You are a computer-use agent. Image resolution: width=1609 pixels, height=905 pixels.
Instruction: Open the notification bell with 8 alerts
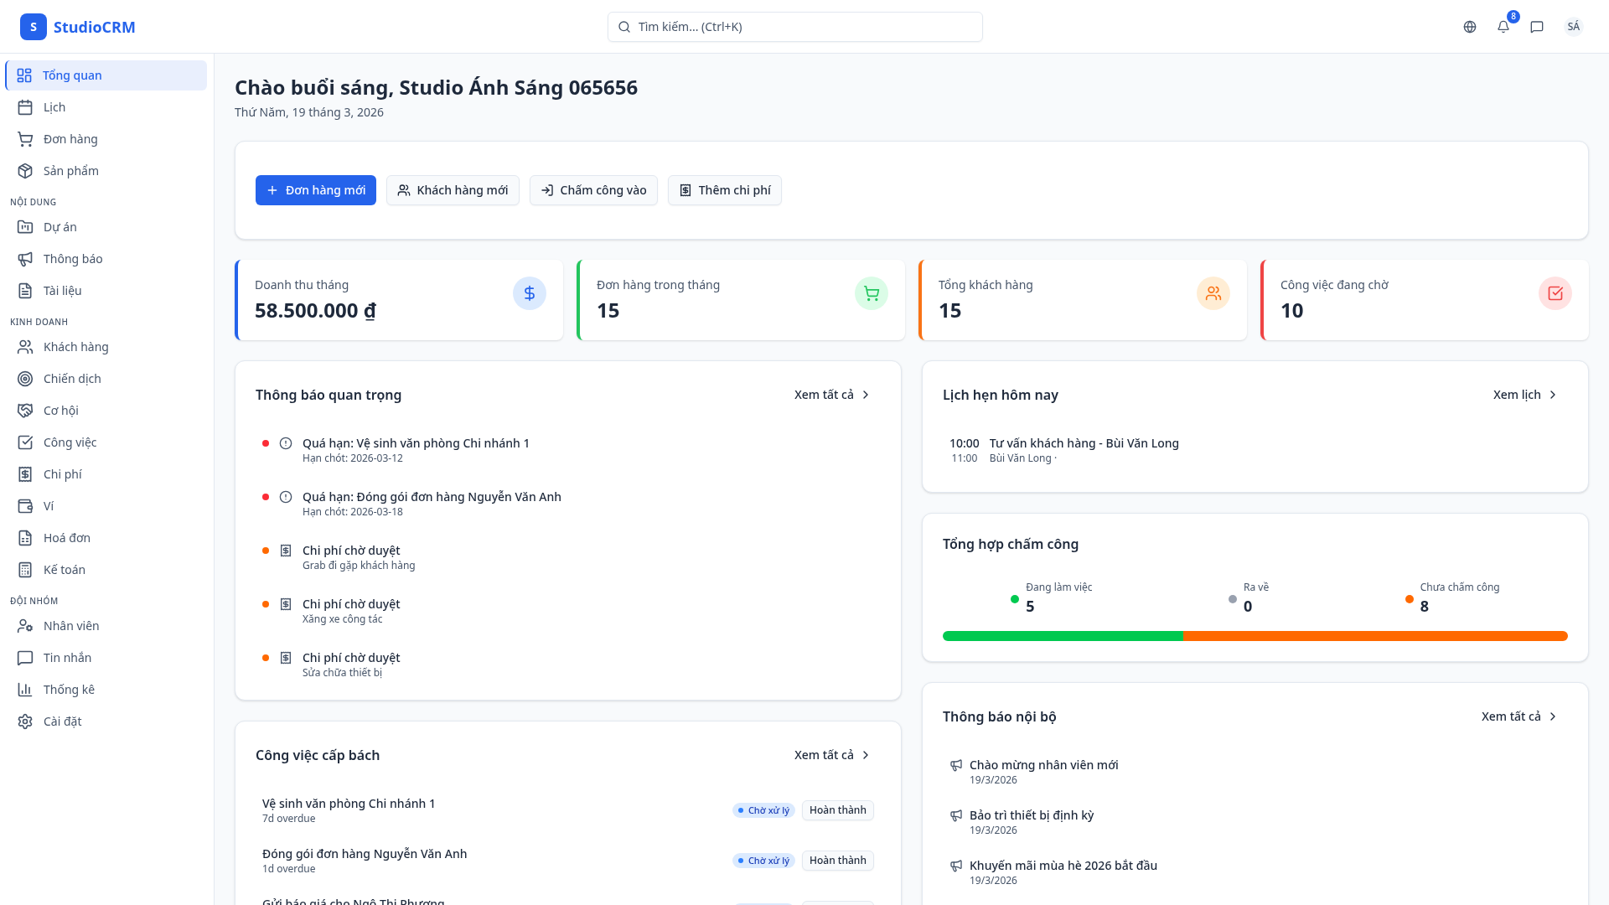(1503, 26)
